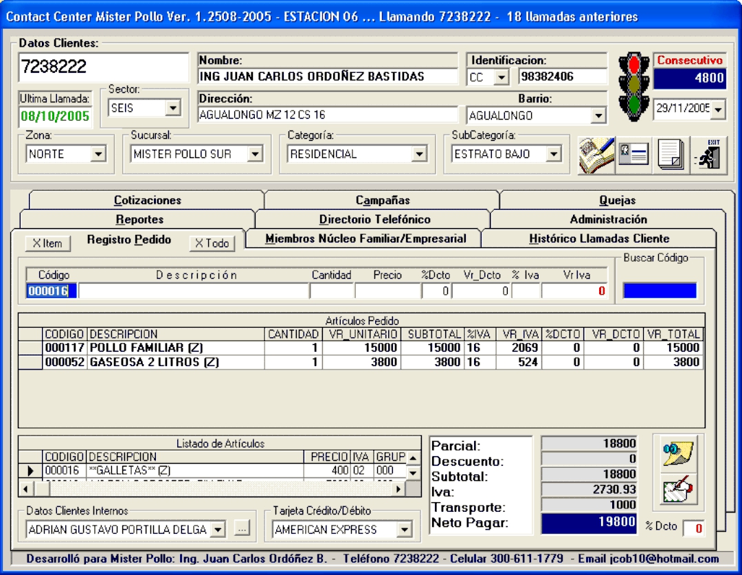This screenshot has width=742, height=575.
Task: Open the Sucursal dropdown
Action: click(255, 154)
